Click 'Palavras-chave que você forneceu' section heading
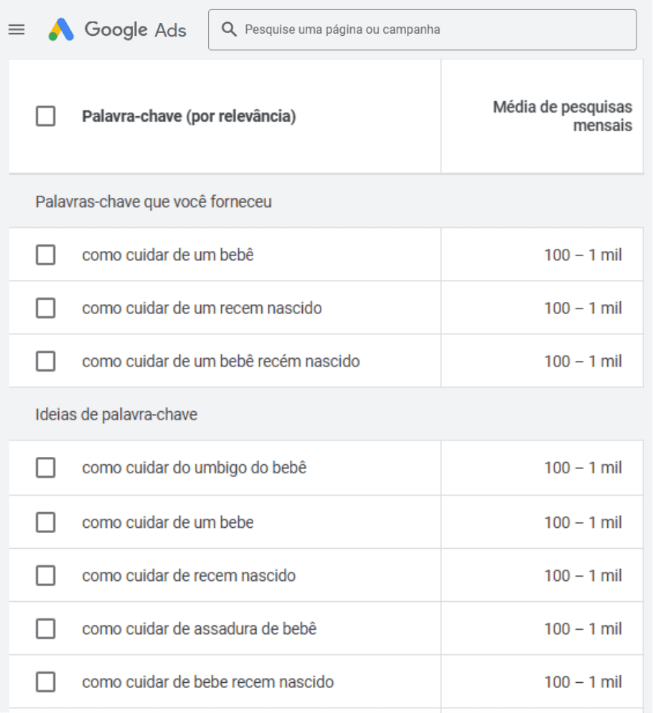The height and width of the screenshot is (713, 653). point(154,202)
